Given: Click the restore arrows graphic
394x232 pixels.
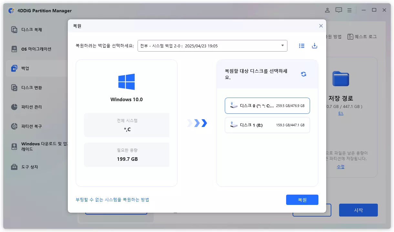Looking at the screenshot, I should coord(197,123).
